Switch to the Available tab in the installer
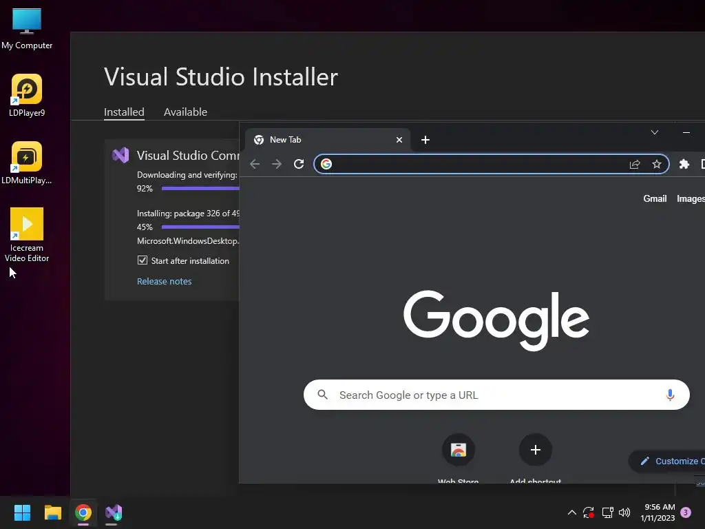This screenshot has height=529, width=705. pyautogui.click(x=185, y=112)
